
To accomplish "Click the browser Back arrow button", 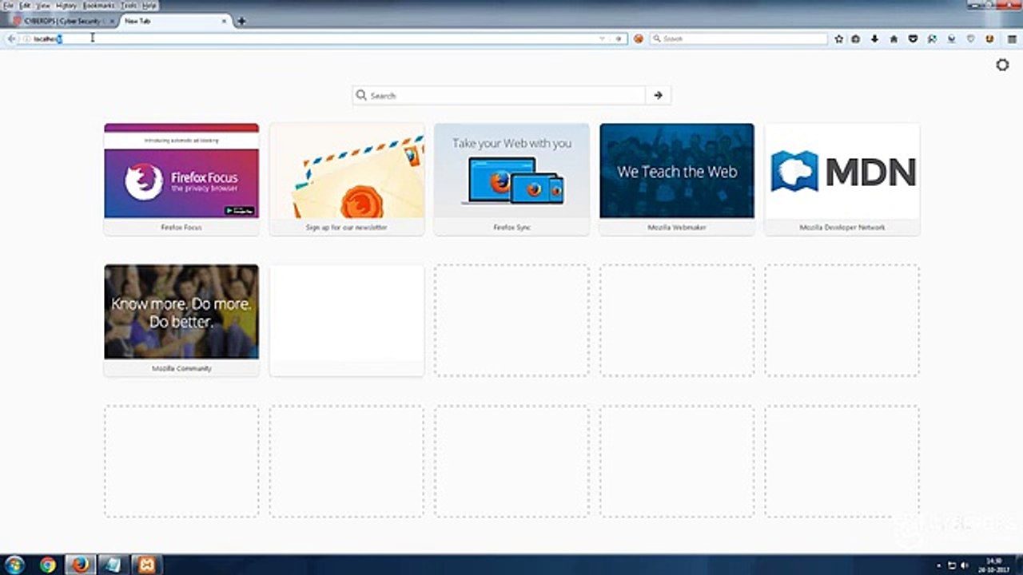I will coord(10,38).
